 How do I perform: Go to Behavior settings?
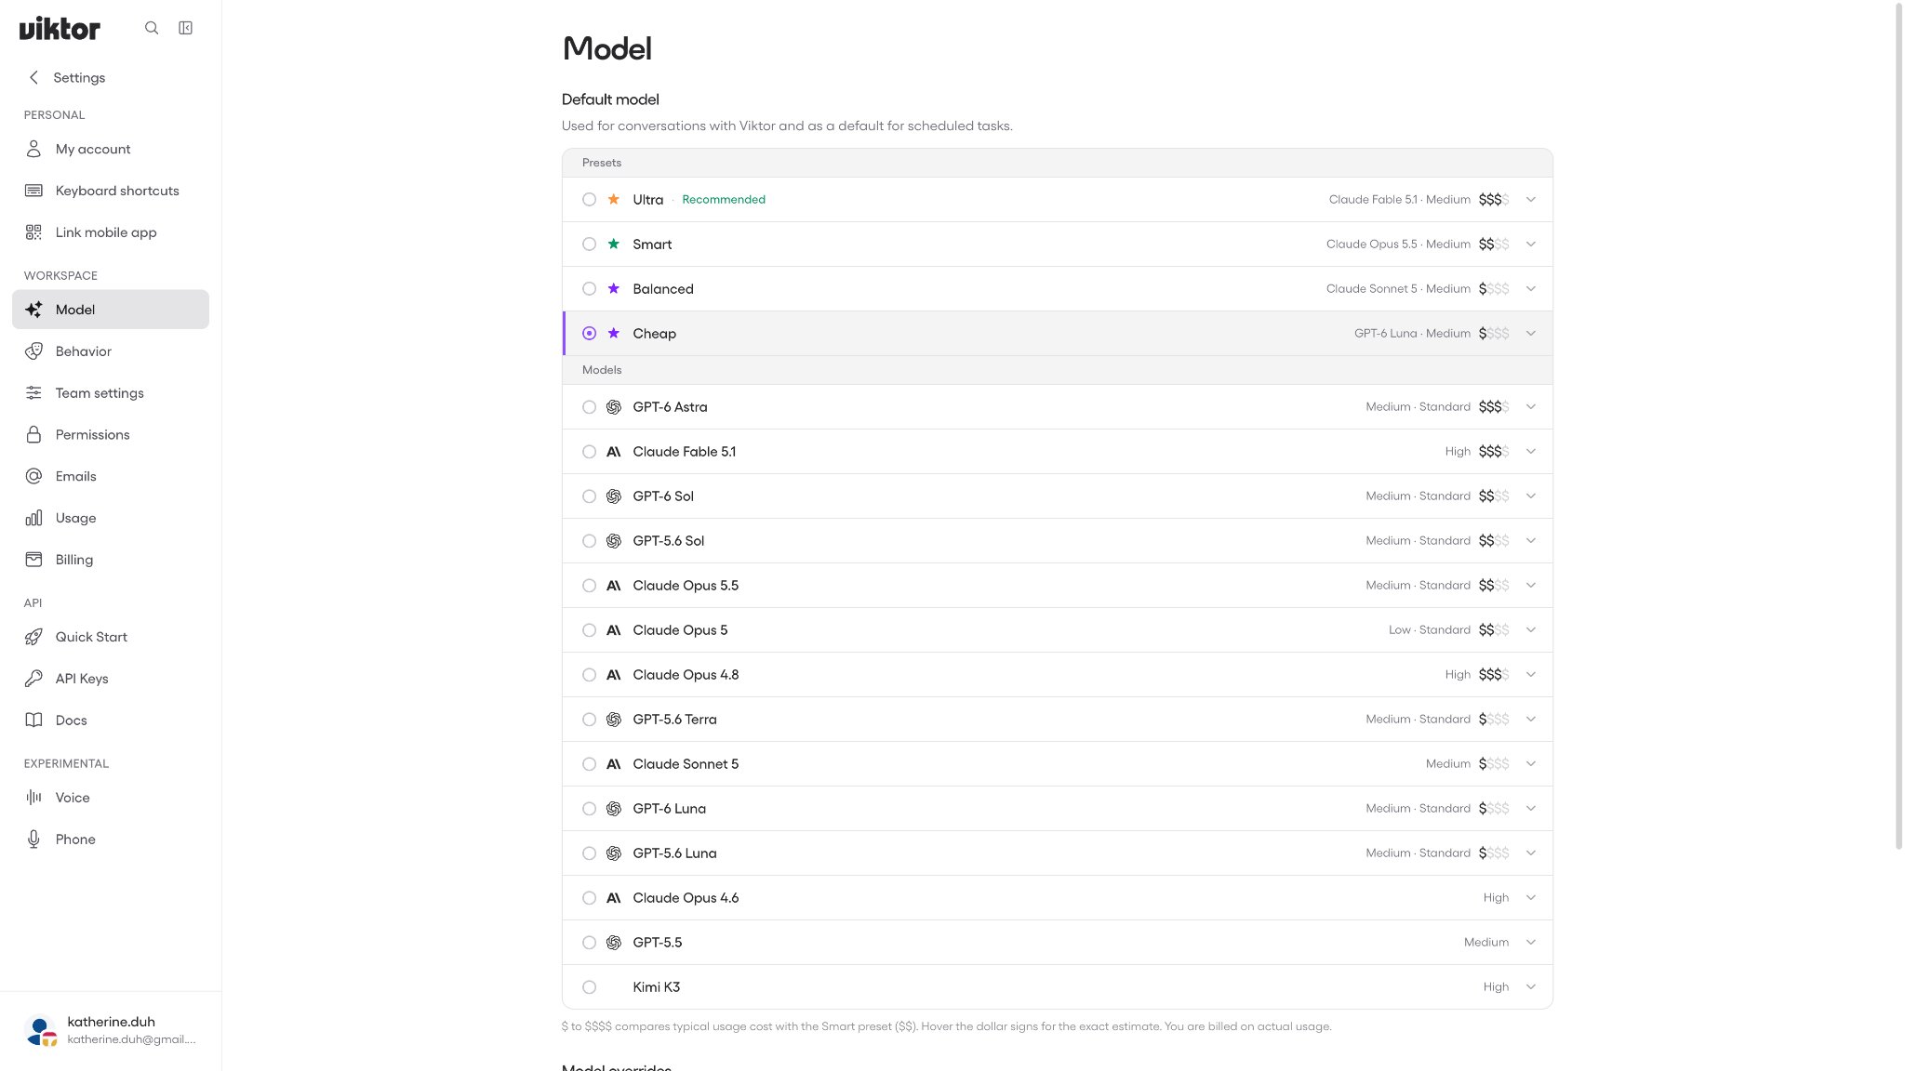[x=111, y=351]
